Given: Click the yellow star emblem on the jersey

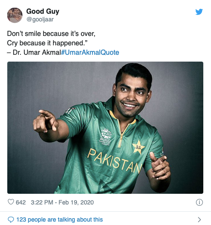Looking at the screenshot, I should click(138, 147).
